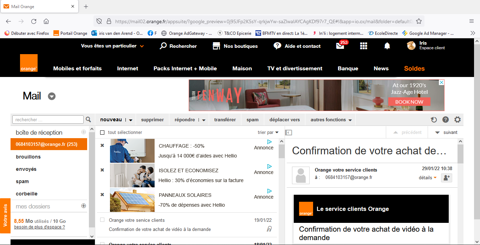Compose with nouveau button
Viewport: 480px width, 245px height.
tap(111, 120)
